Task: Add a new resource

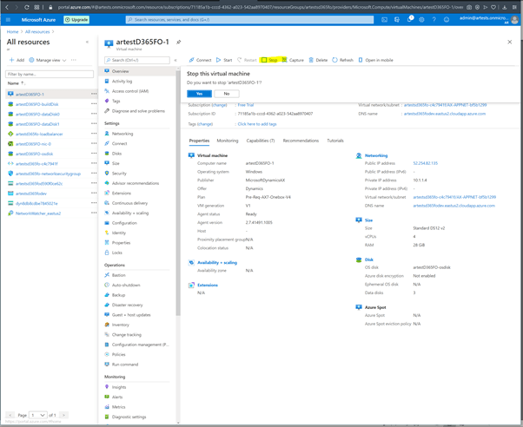Action: 17,60
